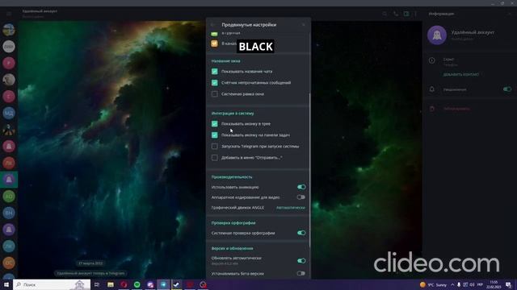Open the active ghost-avatar chat in sidebar
This screenshot has width=517, height=290.
click(x=9, y=180)
